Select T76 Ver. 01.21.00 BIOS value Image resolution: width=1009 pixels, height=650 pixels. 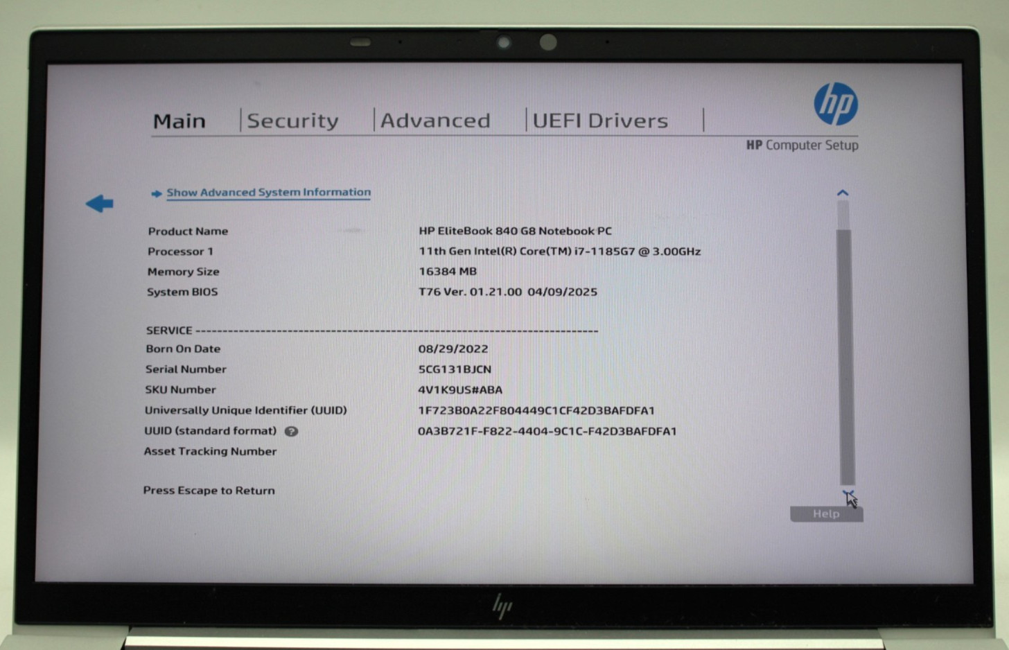click(508, 292)
